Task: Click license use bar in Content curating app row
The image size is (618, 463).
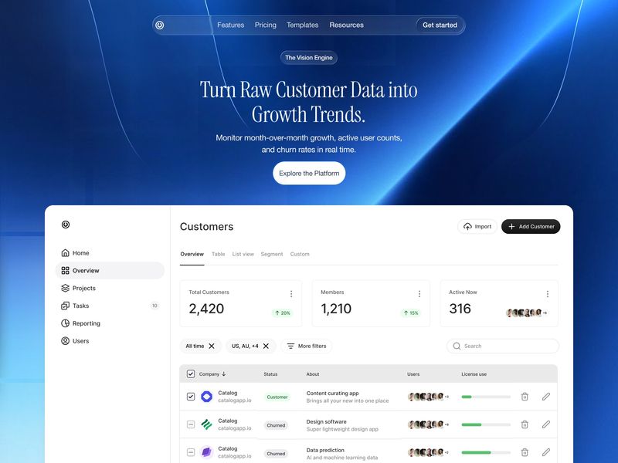Action: (x=486, y=397)
